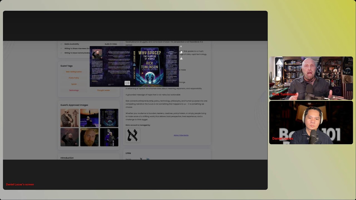This screenshot has height=200, width=356.
Task: Open Rick's LinkedIn profile link
Action: pyautogui.click(x=148, y=159)
